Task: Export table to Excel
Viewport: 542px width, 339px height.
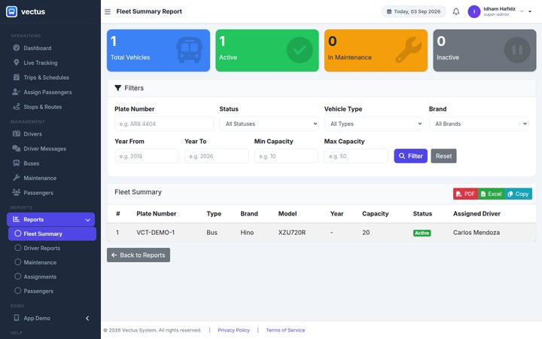Action: 491,194
